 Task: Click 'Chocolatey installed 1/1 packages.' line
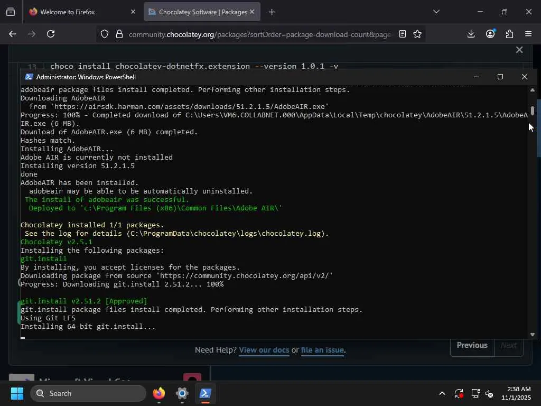point(92,225)
